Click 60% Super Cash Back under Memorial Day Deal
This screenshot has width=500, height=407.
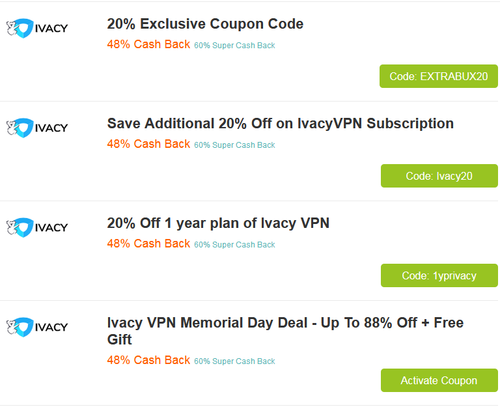pos(234,361)
